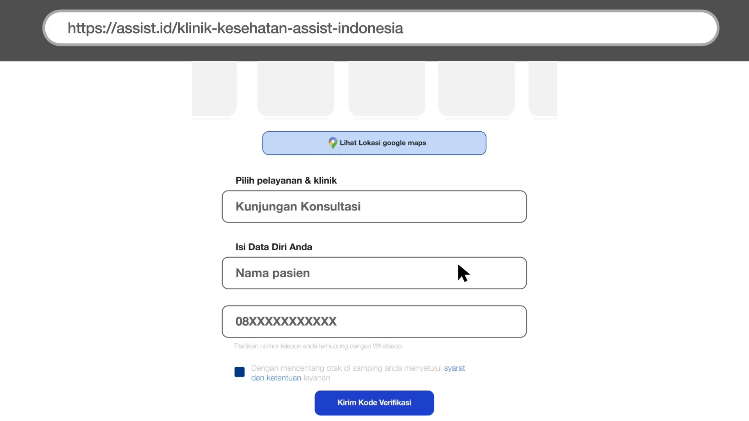This screenshot has height=421, width=749.
Task: Select the rightmost partially visible placeholder card
Action: tap(543, 88)
